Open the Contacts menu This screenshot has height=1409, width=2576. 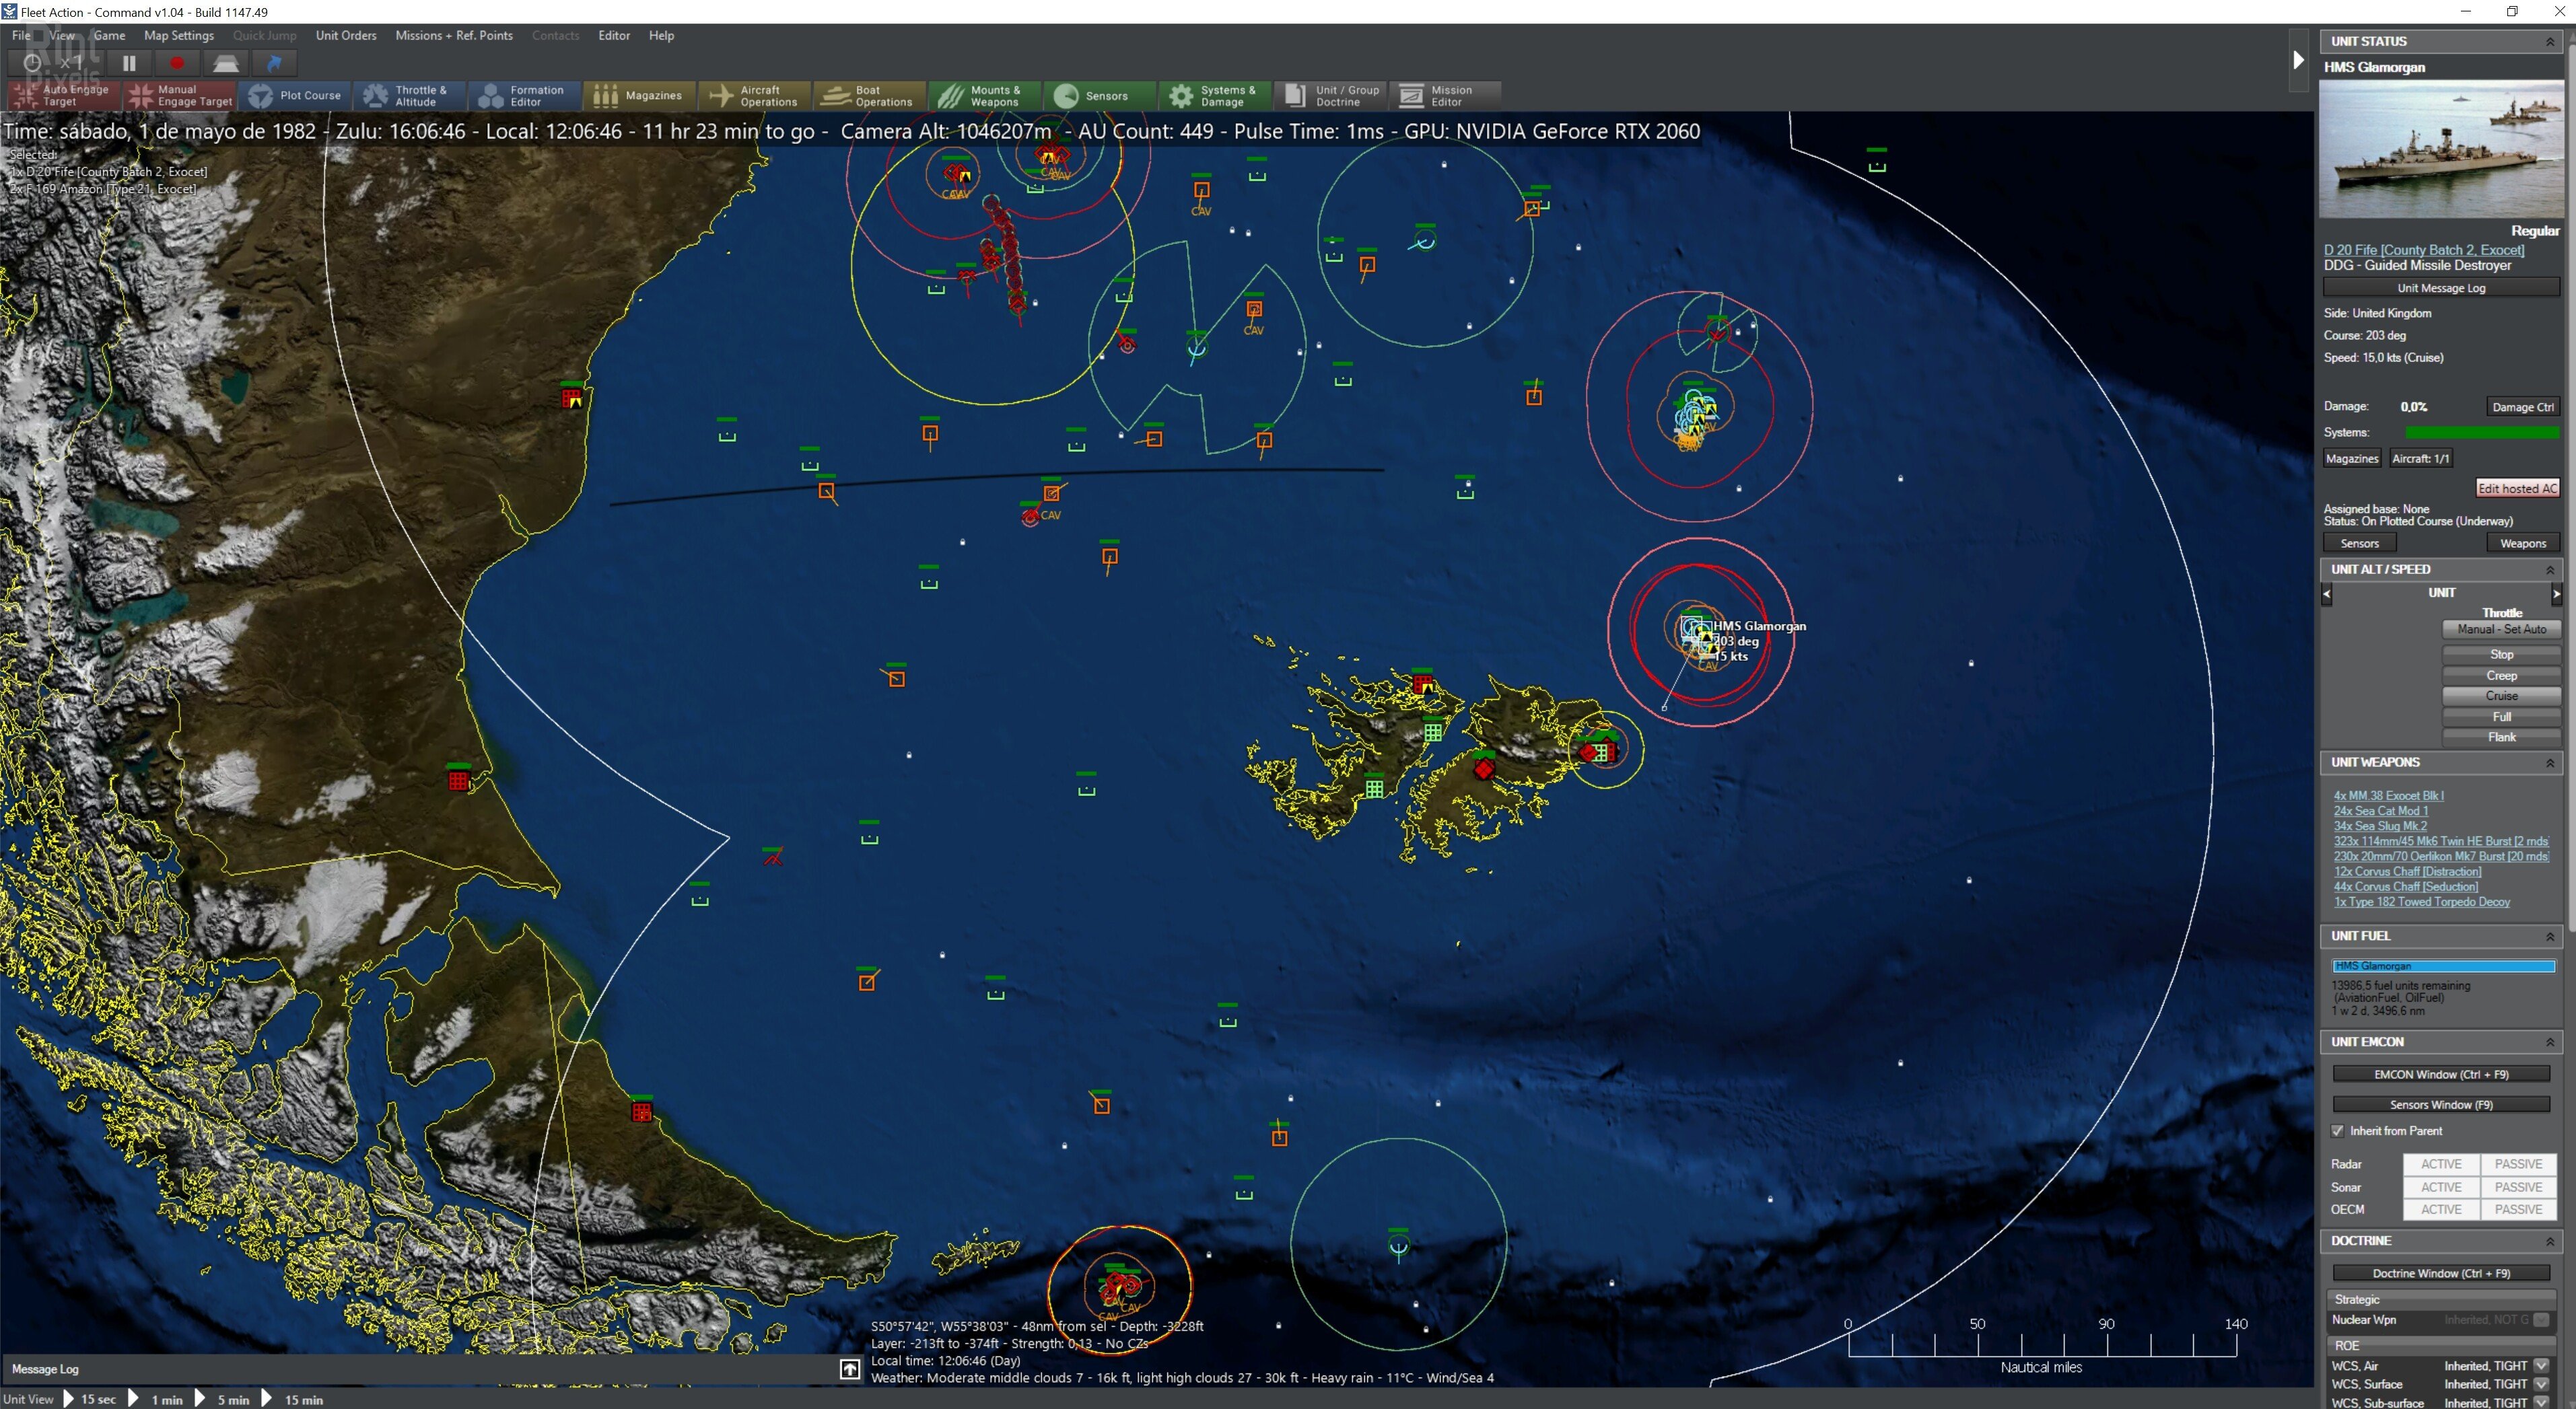click(x=556, y=35)
